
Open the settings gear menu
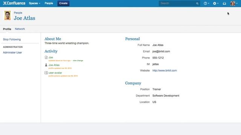click(215, 3)
